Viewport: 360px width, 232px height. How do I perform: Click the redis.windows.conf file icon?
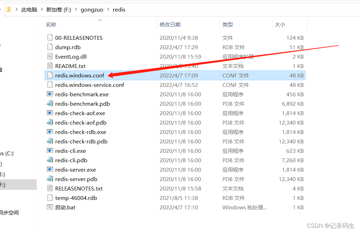(x=50, y=75)
